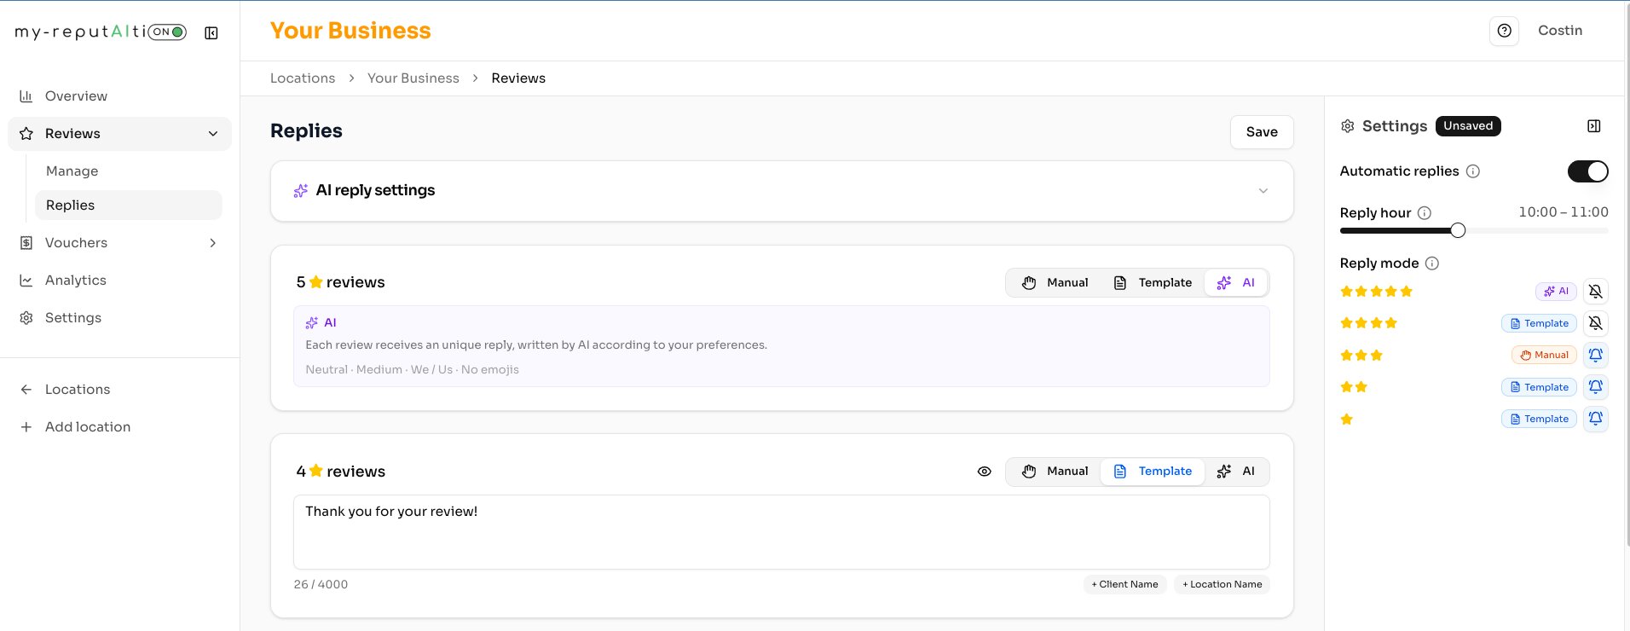Click the Manual badge on three-star row
The height and width of the screenshot is (631, 1630).
click(1545, 356)
